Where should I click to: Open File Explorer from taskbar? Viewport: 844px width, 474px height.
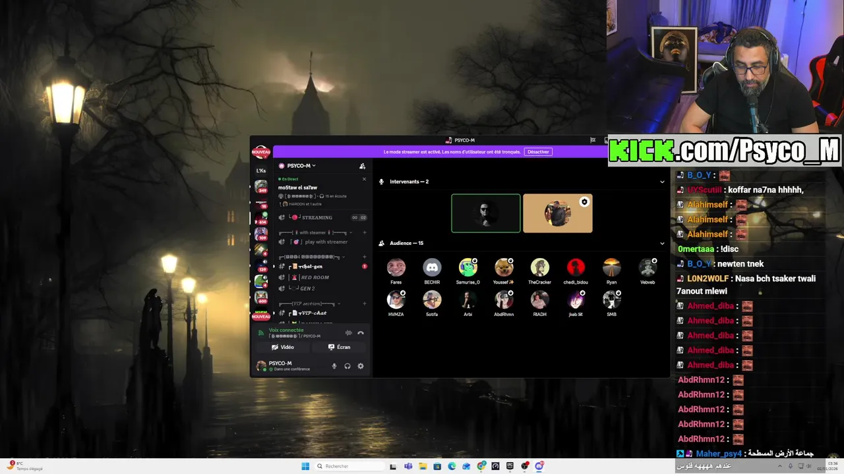coord(423,466)
